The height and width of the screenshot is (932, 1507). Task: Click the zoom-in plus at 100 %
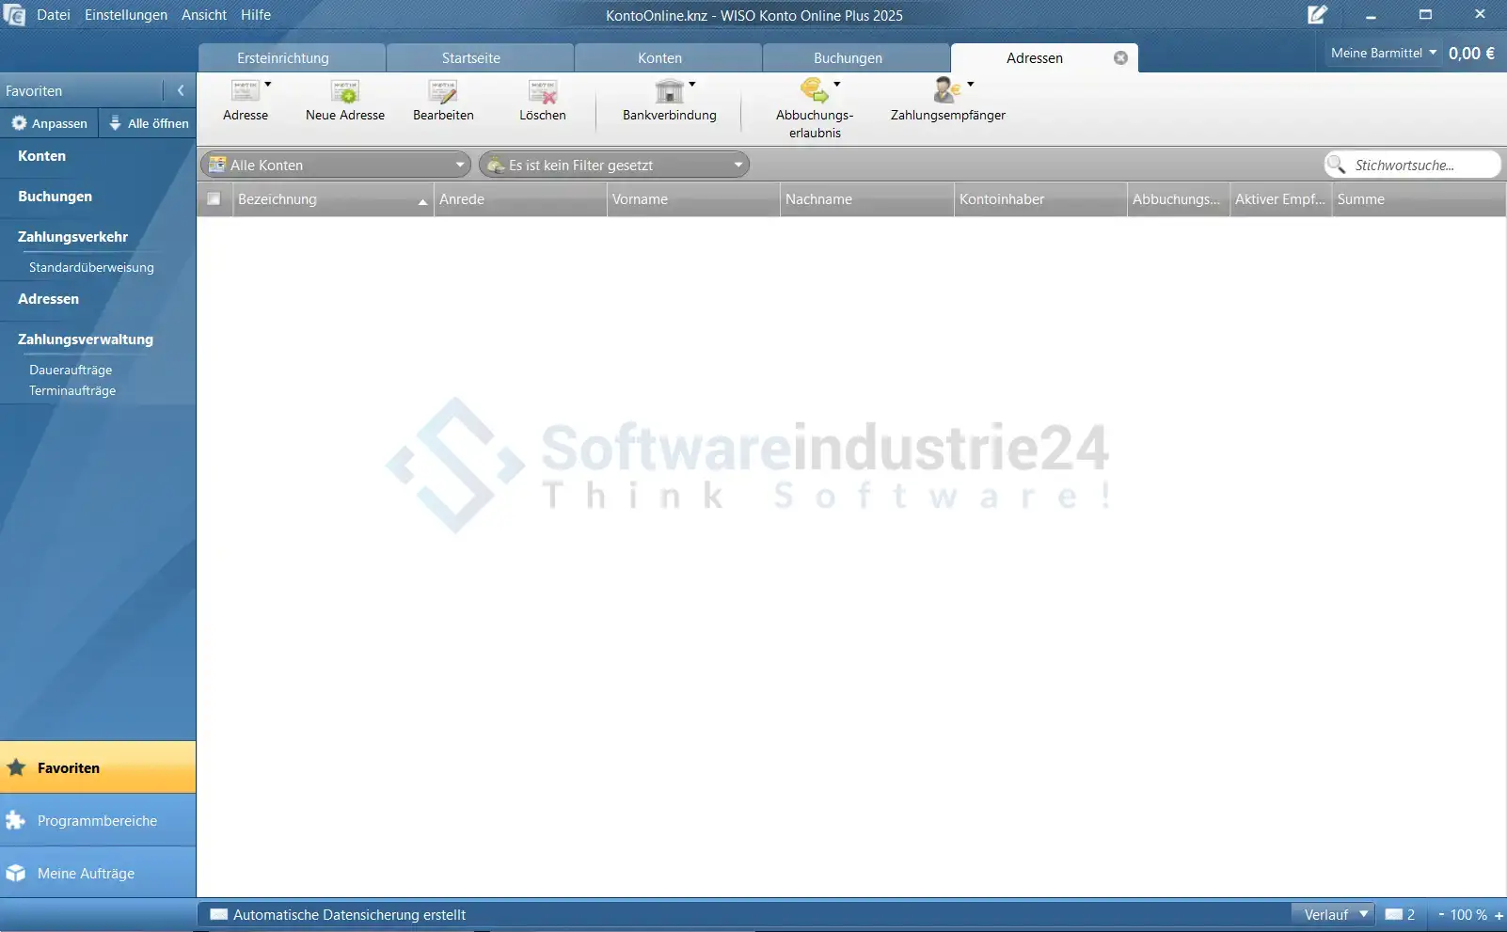(1499, 915)
